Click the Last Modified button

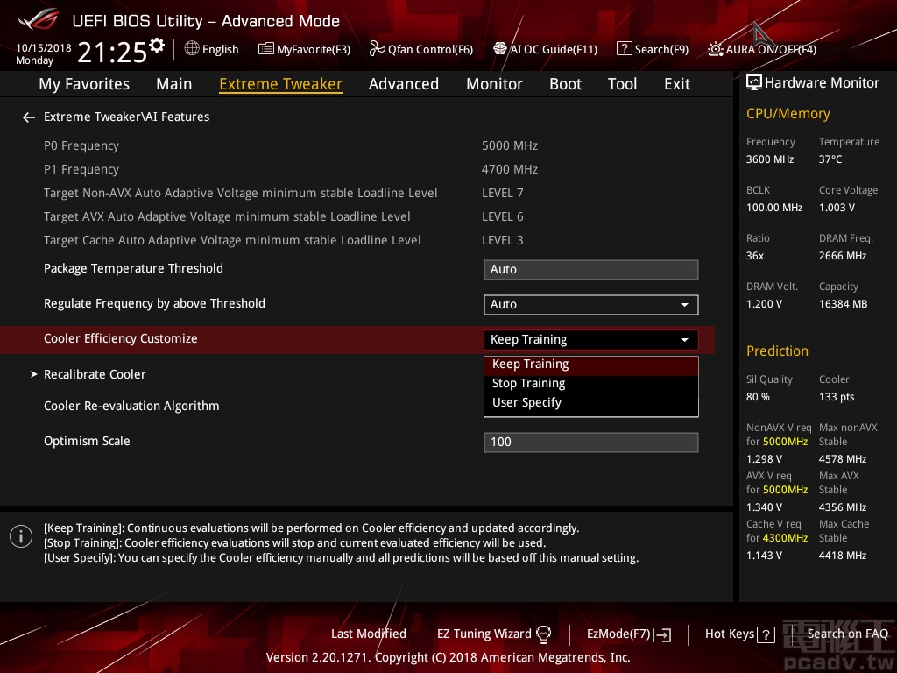tap(368, 634)
